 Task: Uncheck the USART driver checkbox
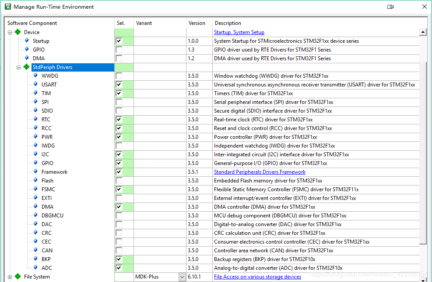[119, 85]
